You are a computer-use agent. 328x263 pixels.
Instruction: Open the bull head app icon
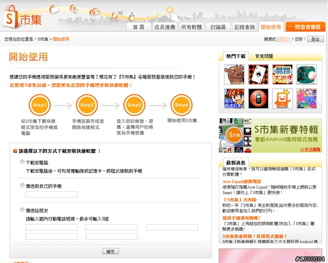pyautogui.click(x=234, y=74)
